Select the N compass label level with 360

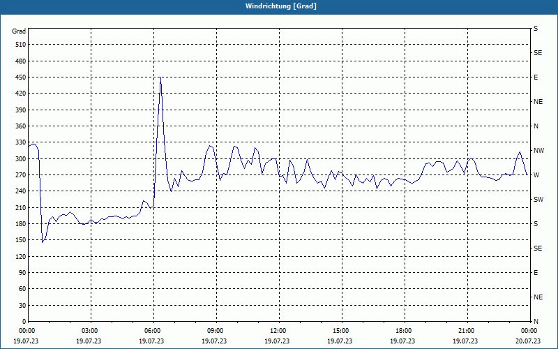click(x=536, y=126)
